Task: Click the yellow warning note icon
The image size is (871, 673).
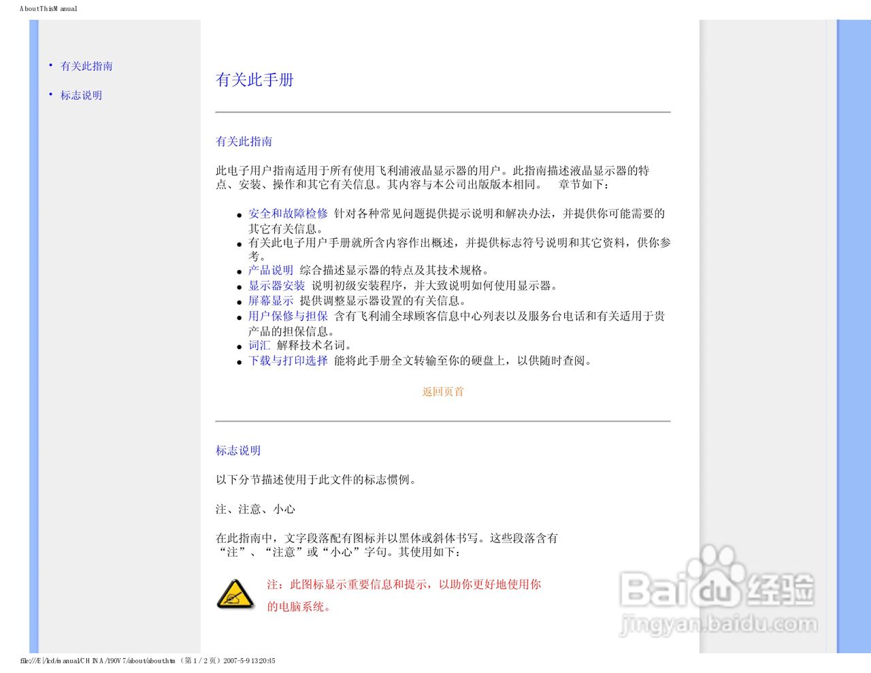Action: (x=235, y=595)
